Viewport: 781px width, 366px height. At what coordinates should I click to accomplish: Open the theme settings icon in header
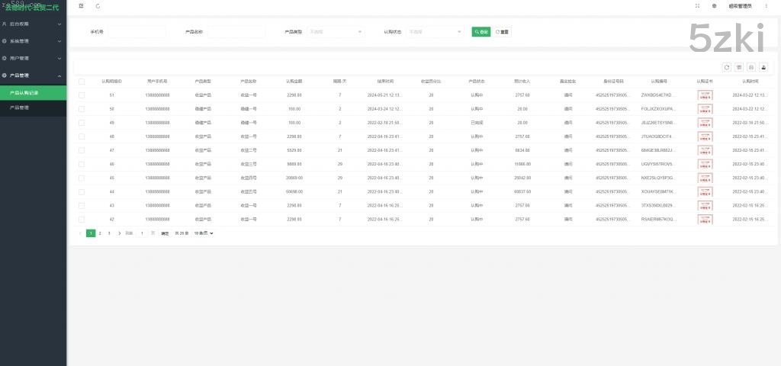click(x=714, y=6)
